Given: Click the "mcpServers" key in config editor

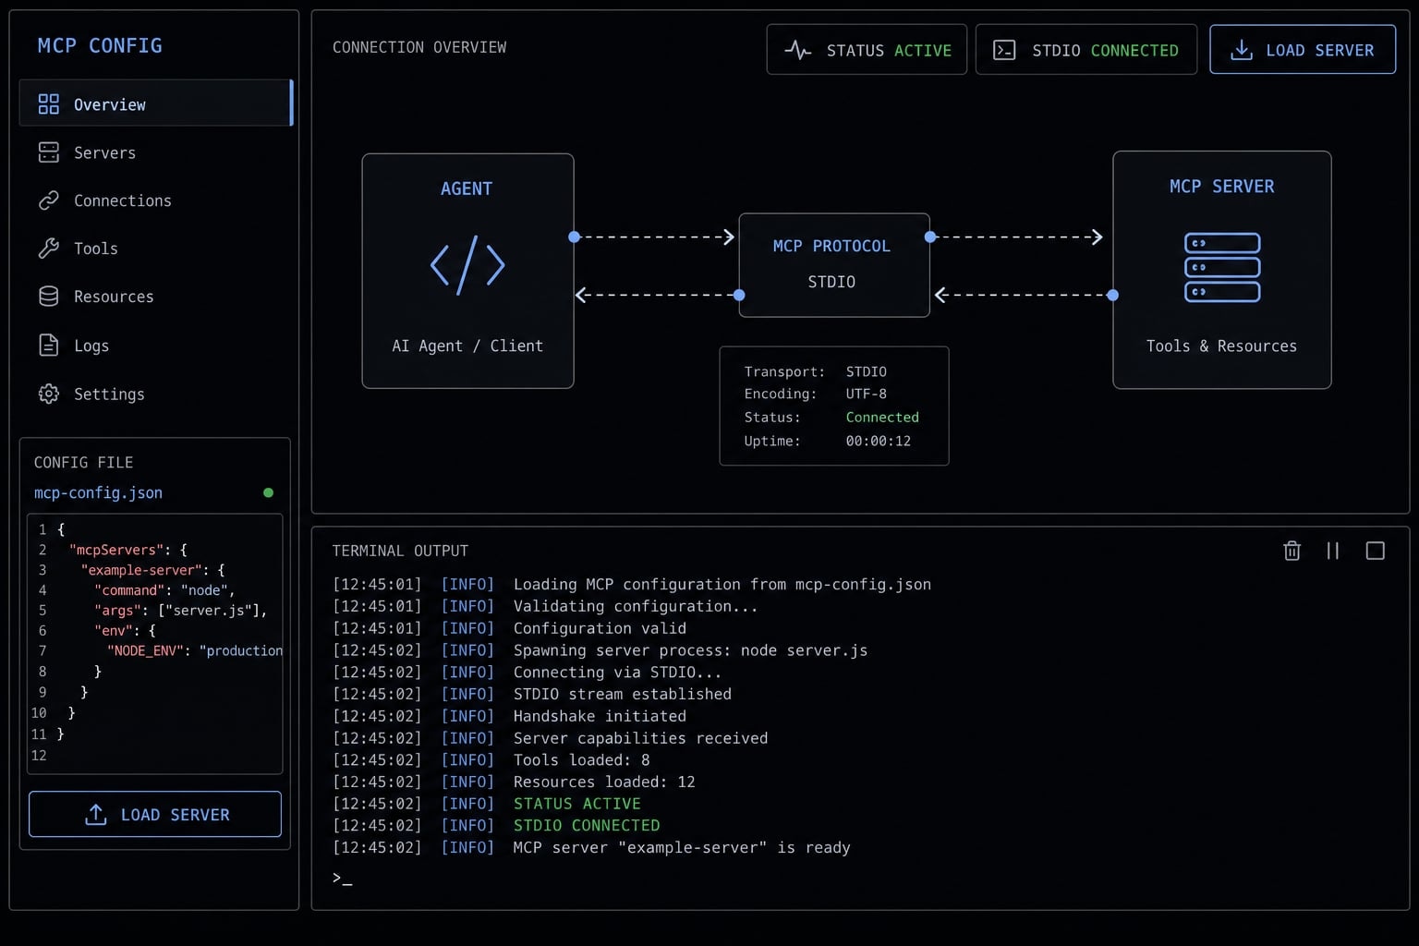Looking at the screenshot, I should (x=115, y=550).
